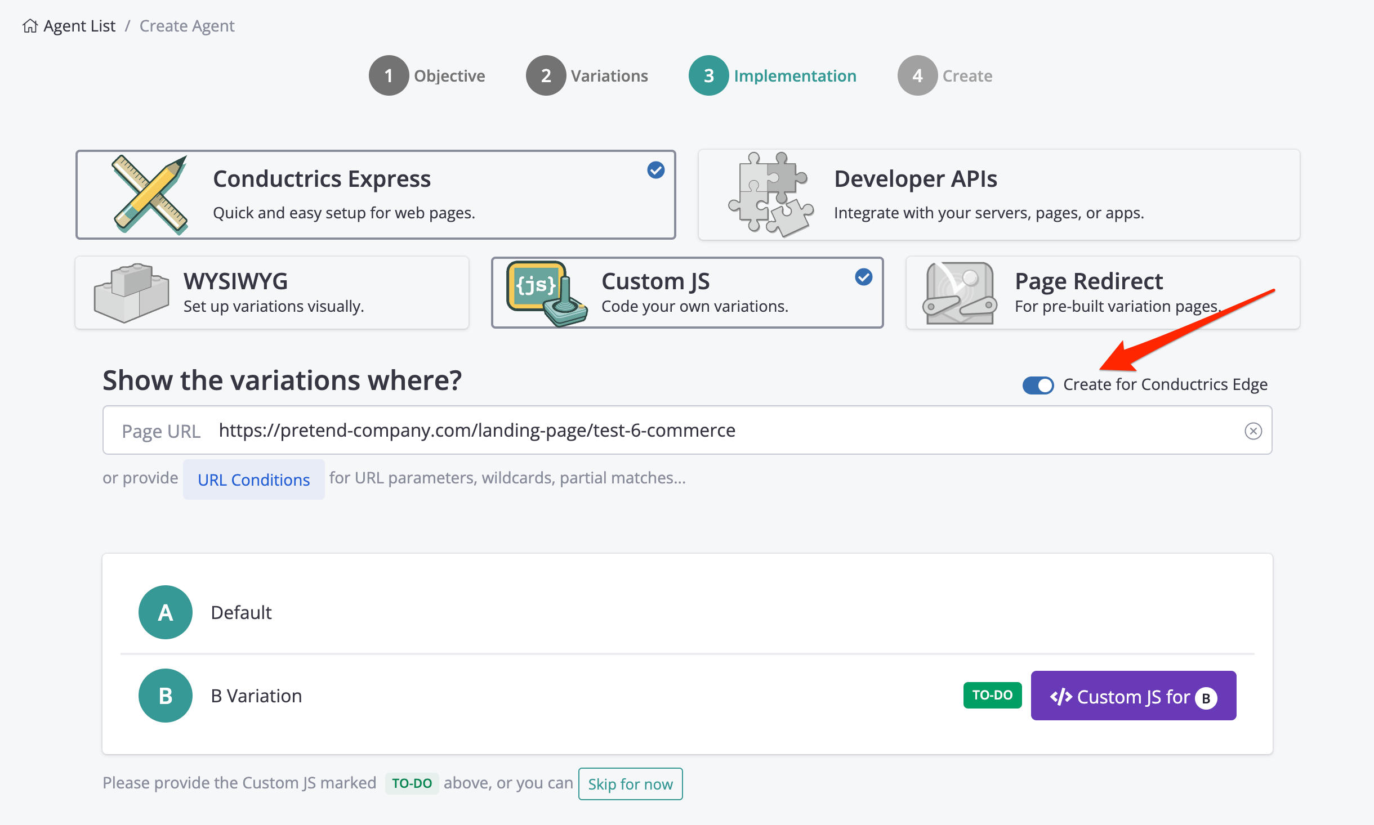The image size is (1374, 825).
Task: Click the building blocks WYSIWYG icon
Action: 132,293
